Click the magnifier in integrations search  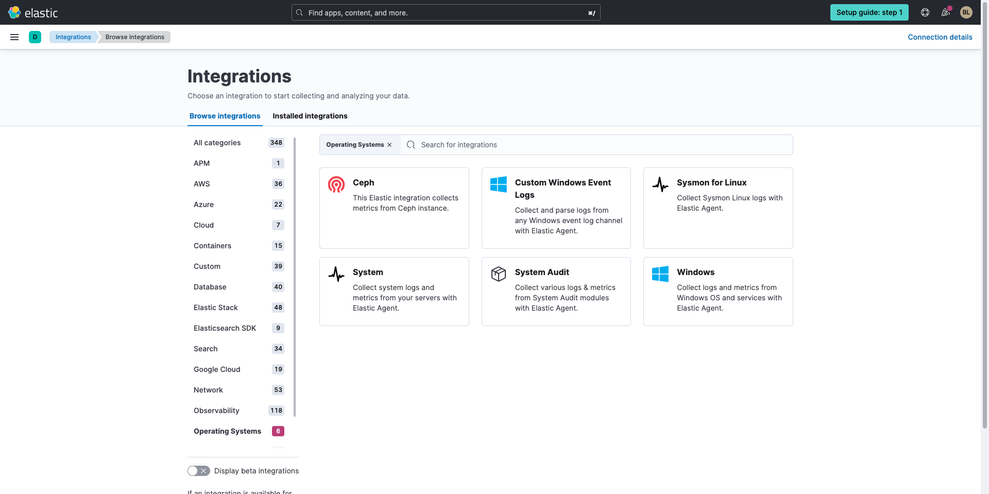click(411, 145)
